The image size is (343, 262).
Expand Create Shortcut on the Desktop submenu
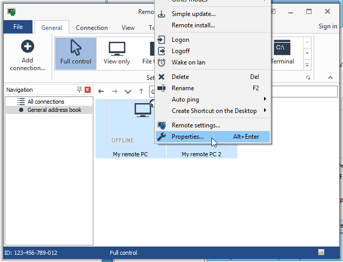click(x=265, y=111)
